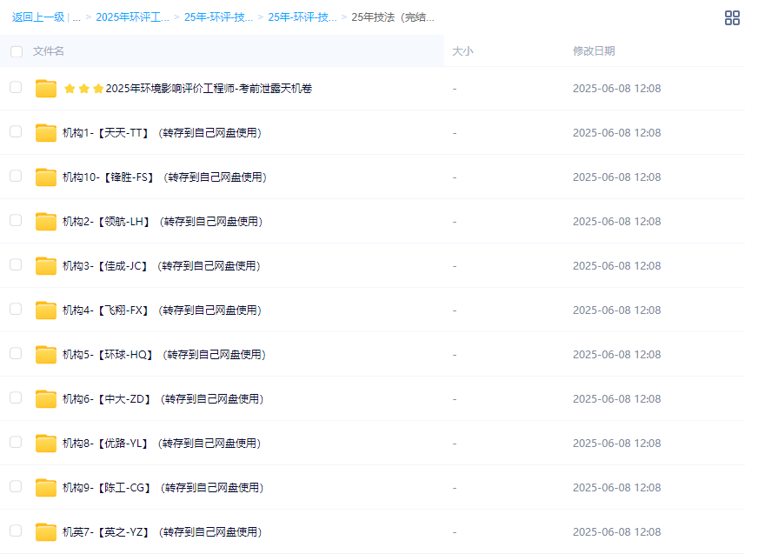Sort by 大小 column header

pos(462,51)
